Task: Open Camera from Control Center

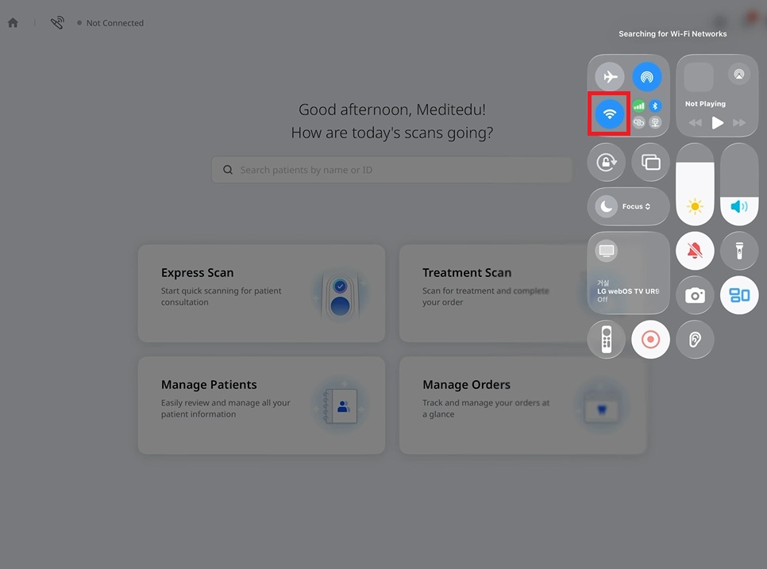Action: 695,295
